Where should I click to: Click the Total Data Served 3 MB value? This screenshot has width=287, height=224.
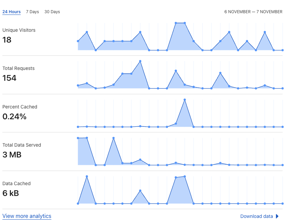pos(12,155)
